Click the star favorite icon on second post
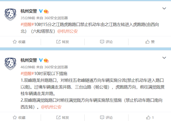The width and height of the screenshot is (171, 123). tap(15, 117)
